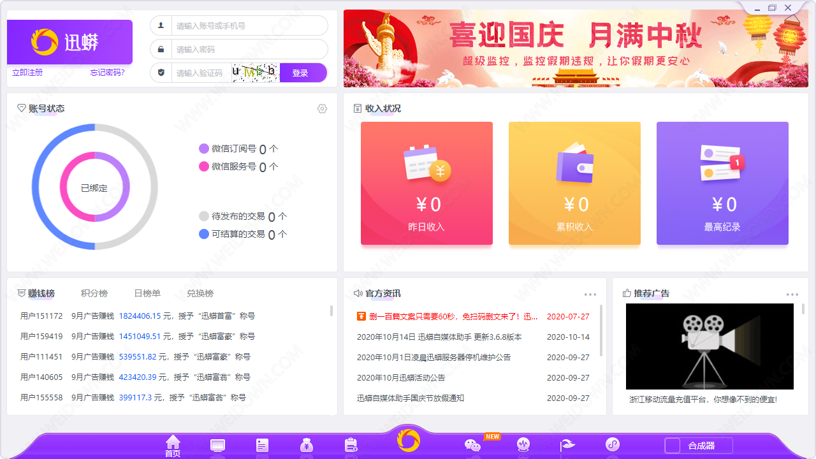Click the 微信订阅号 purple legend dot
Image resolution: width=816 pixels, height=459 pixels.
click(204, 149)
